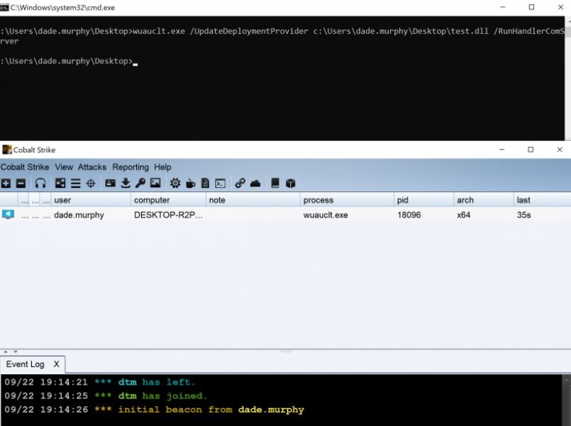
Task: Click the cmd.exe window vertical scrollbar
Action: click(x=568, y=78)
